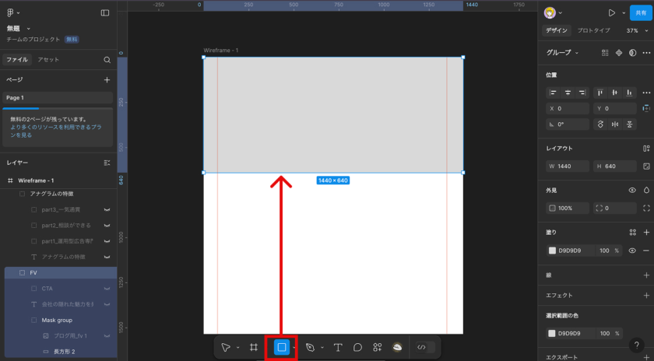
Task: Toggle the appearance visibility eye in 外見 section
Action: point(632,190)
